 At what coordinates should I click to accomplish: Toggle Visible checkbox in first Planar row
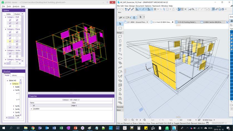pyautogui.click(x=10, y=32)
